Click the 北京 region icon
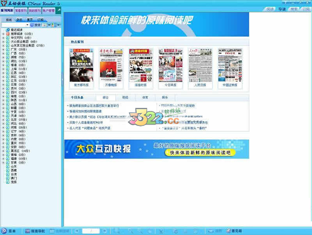The height and width of the screenshot is (235, 312). click(x=8, y=120)
